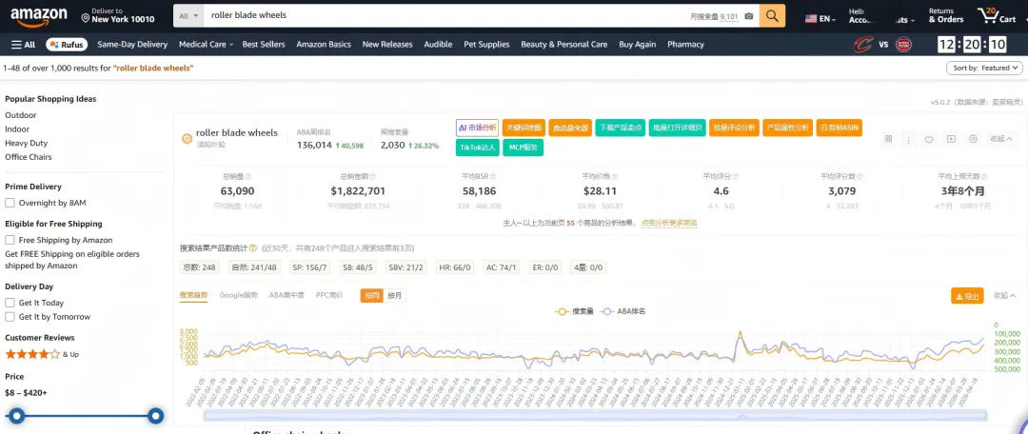Toggle the ABA排名 legend series
1028x434 pixels.
click(623, 311)
